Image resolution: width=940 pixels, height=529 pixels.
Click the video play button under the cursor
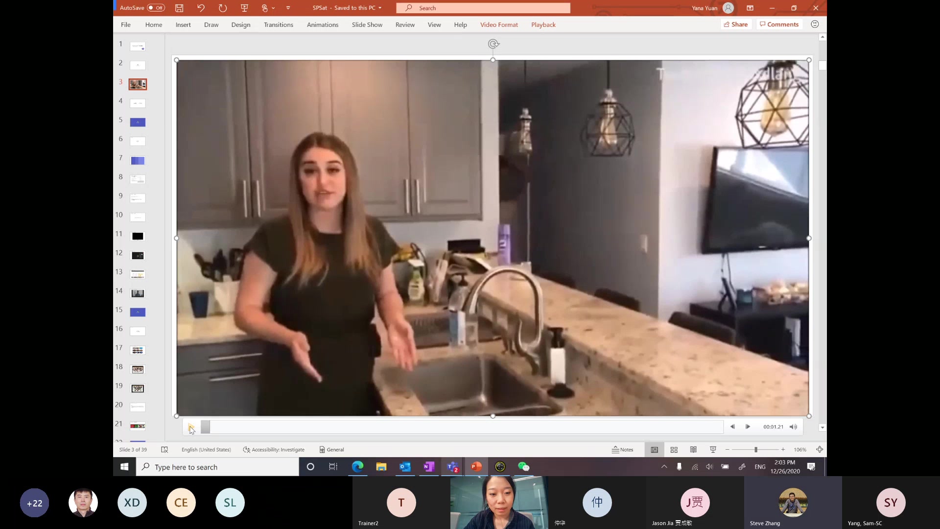pyautogui.click(x=191, y=427)
